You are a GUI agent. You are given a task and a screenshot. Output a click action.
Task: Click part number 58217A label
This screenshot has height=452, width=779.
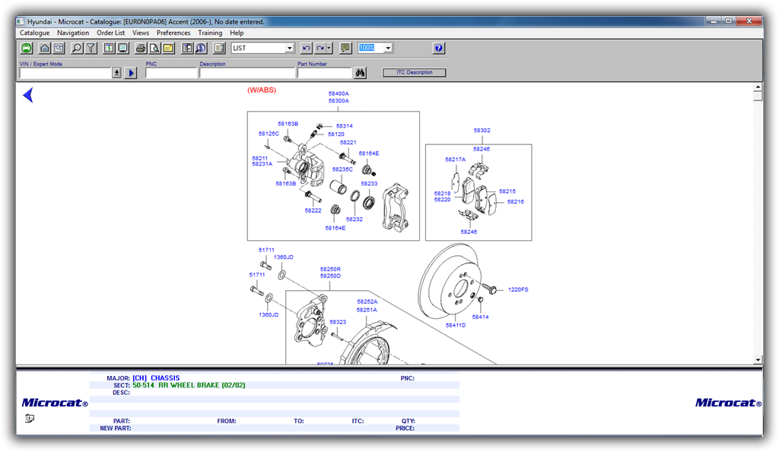(x=456, y=160)
